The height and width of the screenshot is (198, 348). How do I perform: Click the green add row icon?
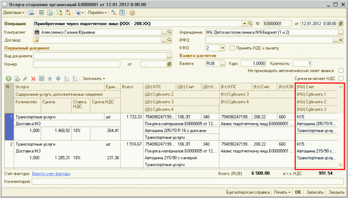click(7, 79)
